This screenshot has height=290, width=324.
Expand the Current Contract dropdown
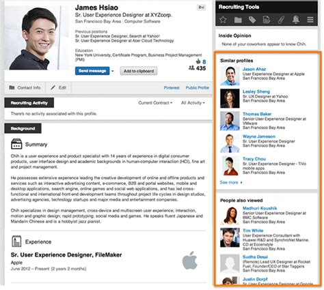tap(155, 103)
